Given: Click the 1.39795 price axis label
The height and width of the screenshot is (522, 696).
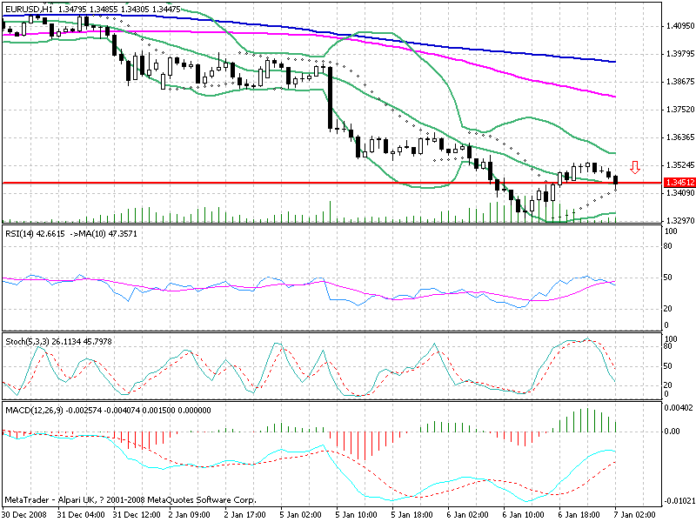Looking at the screenshot, I should [680, 54].
